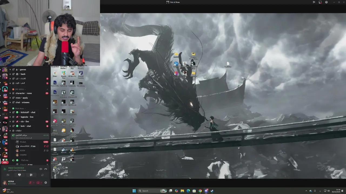
Task: Open Discord User Settings gear
Action: pos(46,183)
